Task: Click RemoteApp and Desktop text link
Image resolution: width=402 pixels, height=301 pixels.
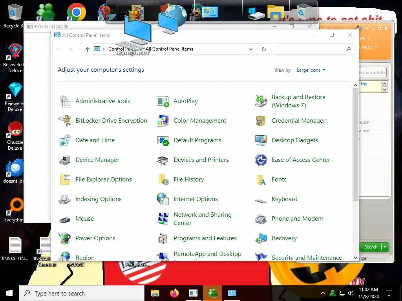Action: pos(207,254)
